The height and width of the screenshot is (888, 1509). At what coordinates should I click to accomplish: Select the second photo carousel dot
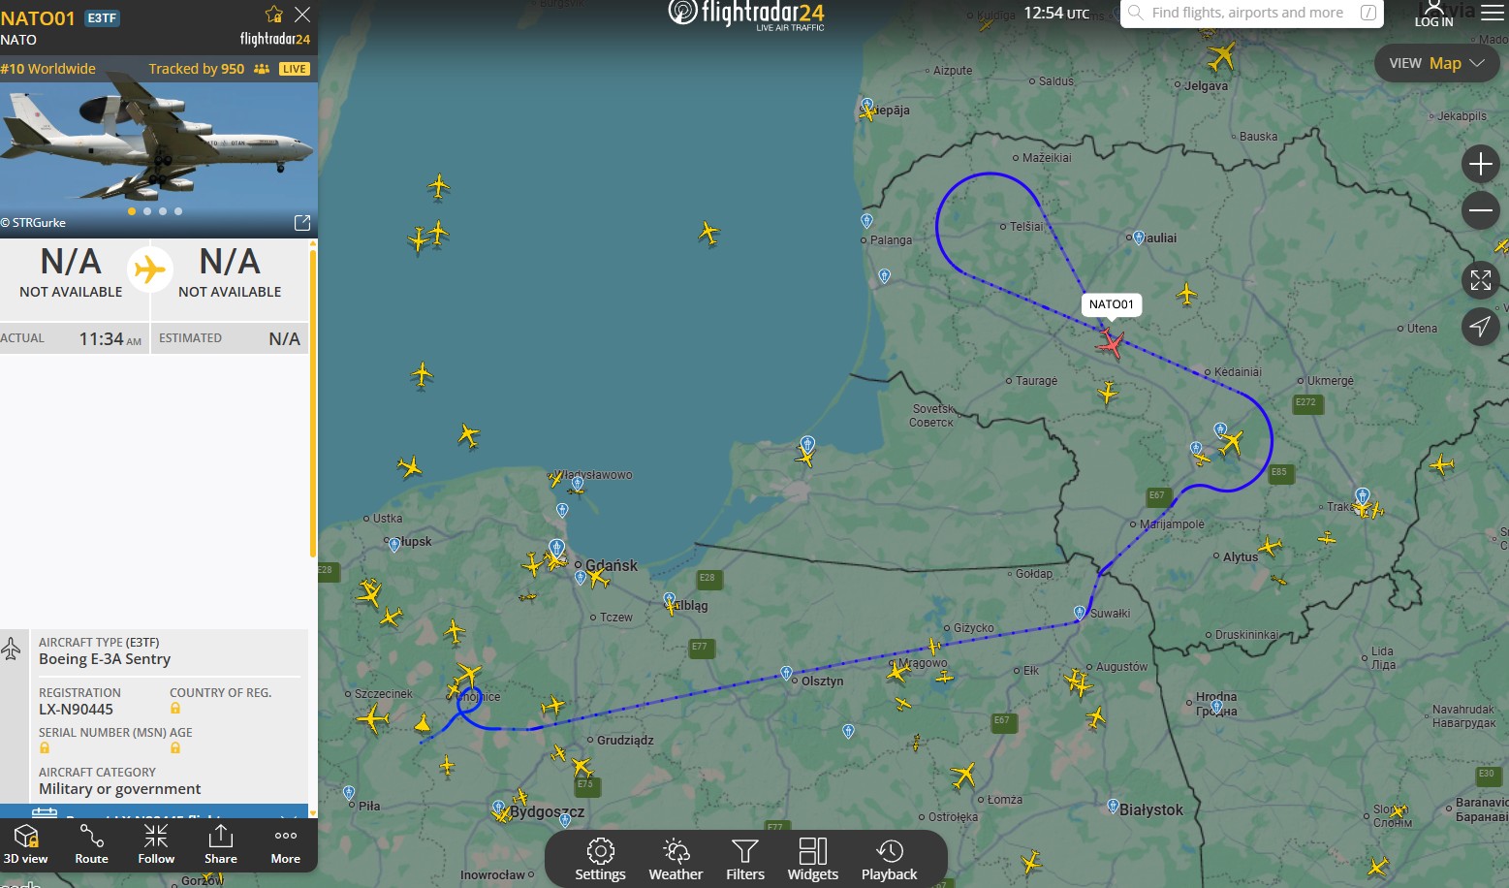click(x=147, y=210)
